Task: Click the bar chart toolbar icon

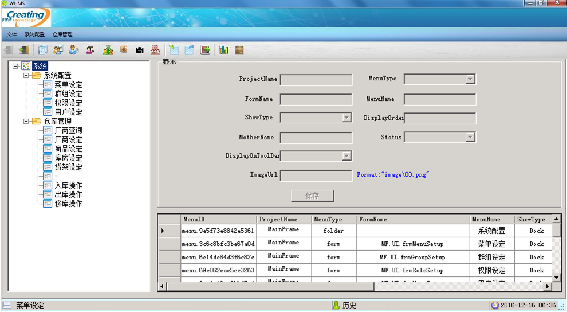Action: click(223, 50)
